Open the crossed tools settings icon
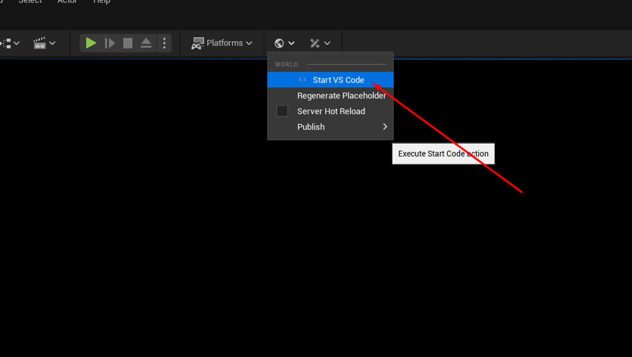 click(315, 43)
